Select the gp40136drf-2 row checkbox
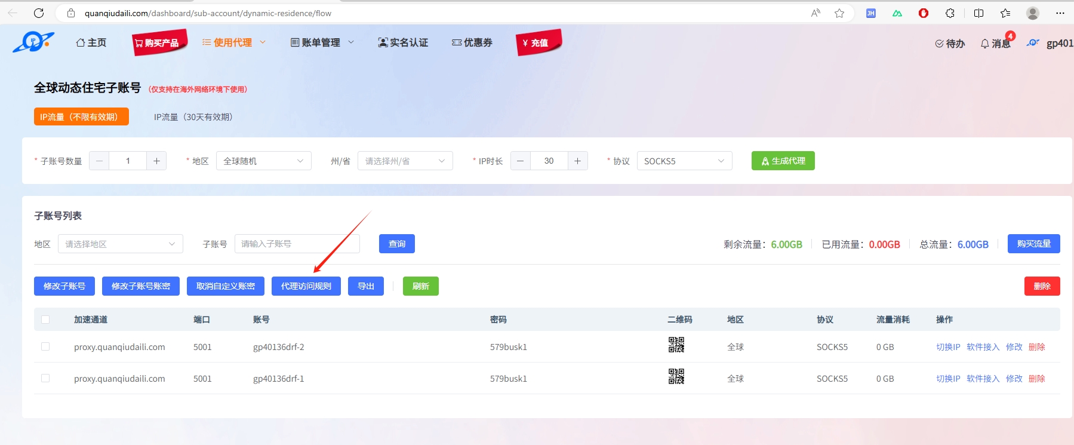The width and height of the screenshot is (1074, 445). tap(45, 346)
